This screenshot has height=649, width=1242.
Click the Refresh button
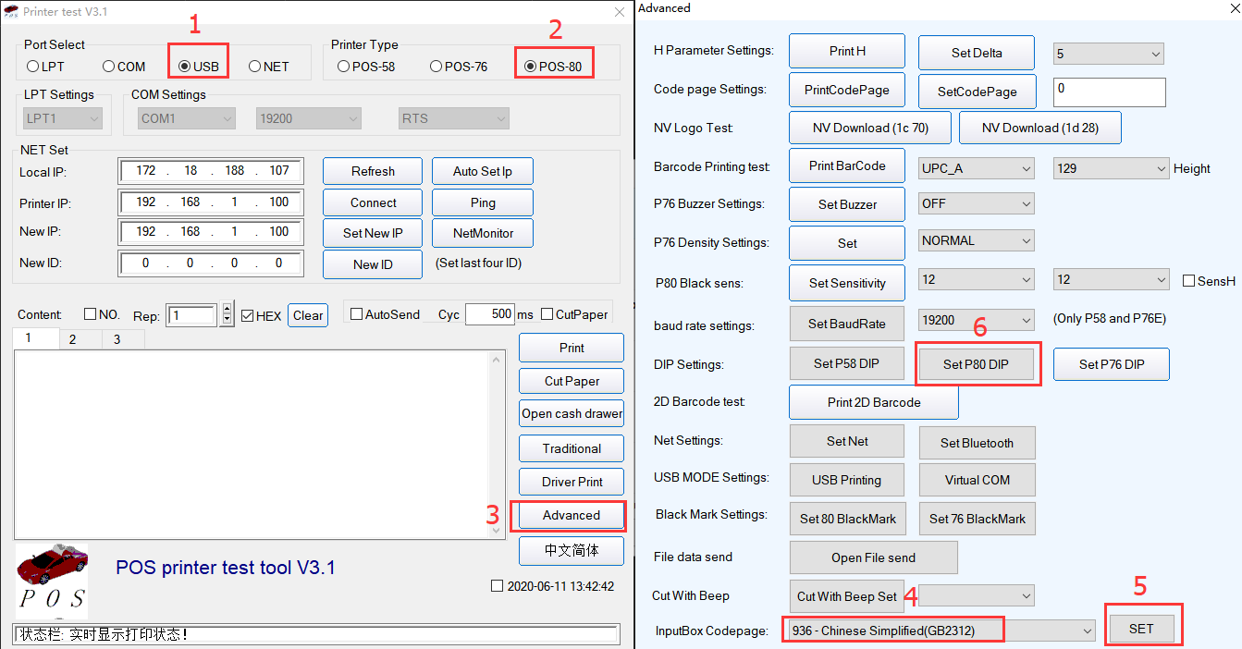coord(373,171)
